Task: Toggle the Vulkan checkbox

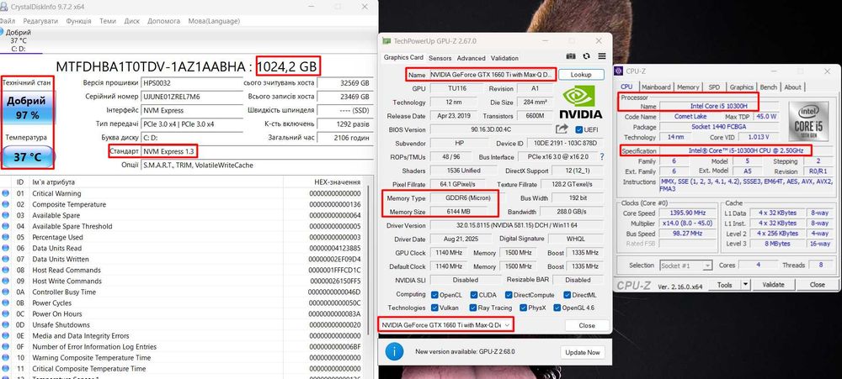Action: pyautogui.click(x=435, y=308)
